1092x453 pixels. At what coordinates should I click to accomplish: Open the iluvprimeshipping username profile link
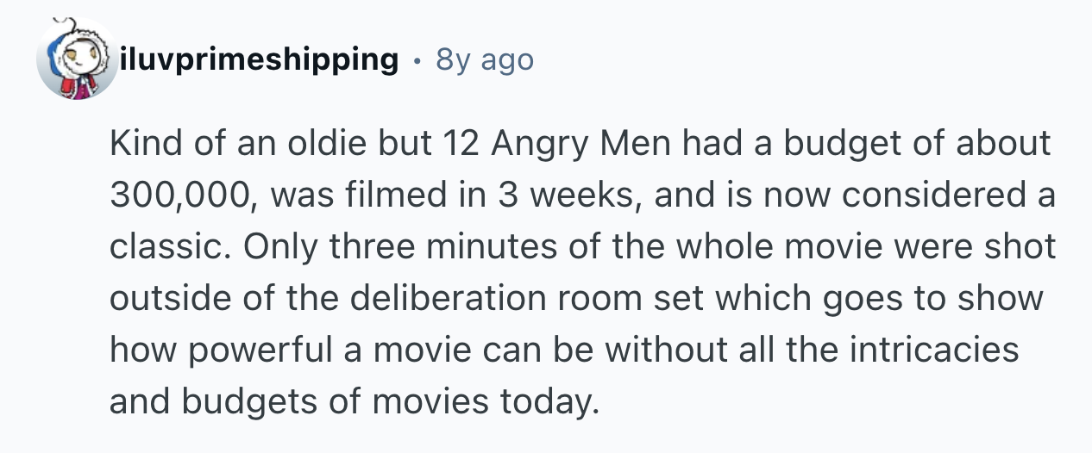coord(260,59)
